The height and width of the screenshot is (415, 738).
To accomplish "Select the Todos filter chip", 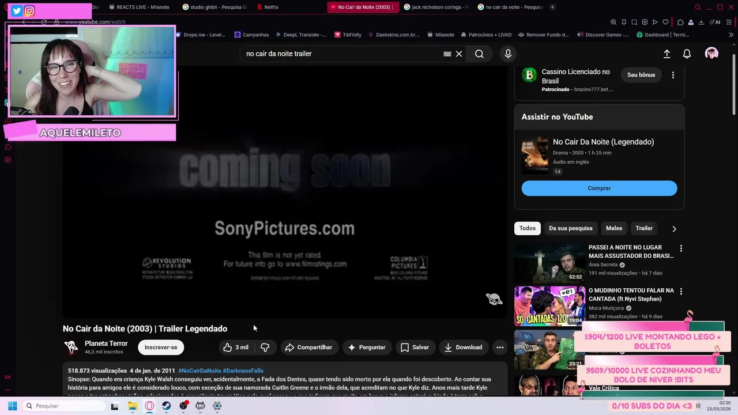I will [x=528, y=228].
